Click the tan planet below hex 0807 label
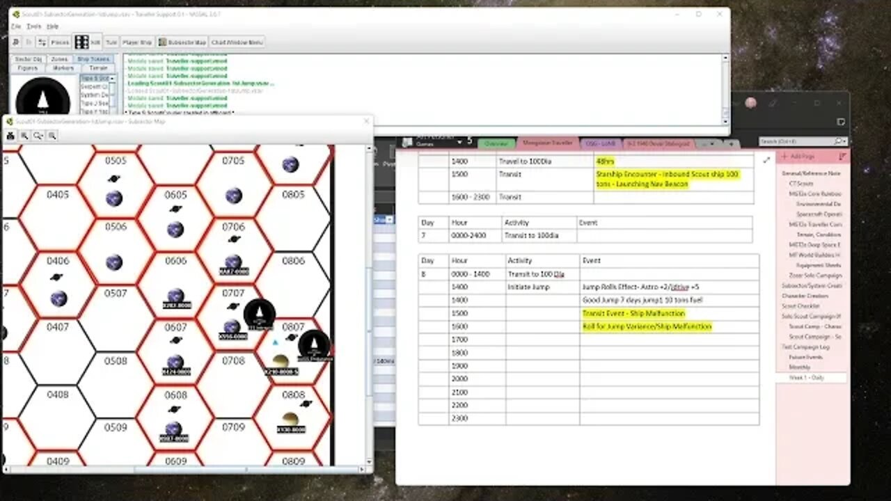The width and height of the screenshot is (891, 501). 281,362
